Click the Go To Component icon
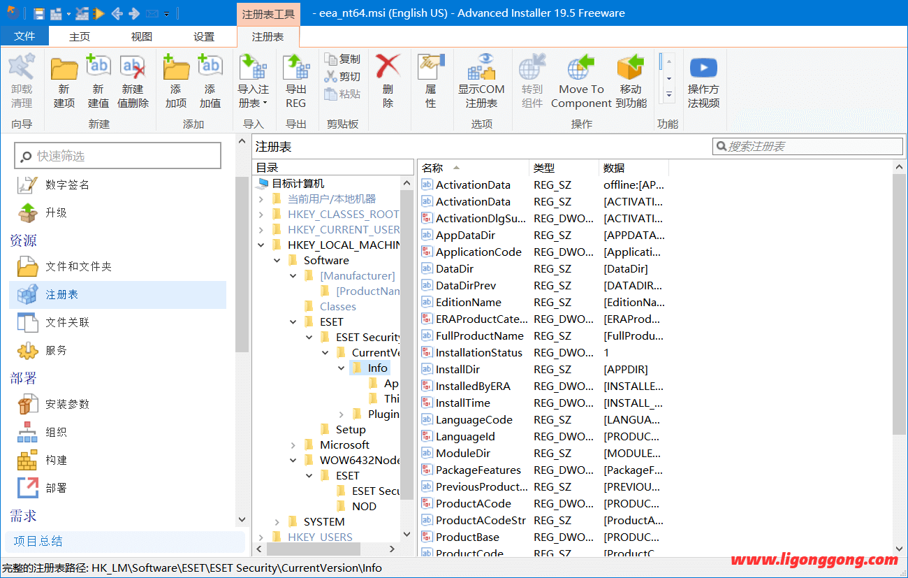 click(x=532, y=67)
